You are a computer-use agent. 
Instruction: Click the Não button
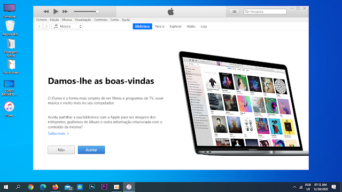[61, 150]
